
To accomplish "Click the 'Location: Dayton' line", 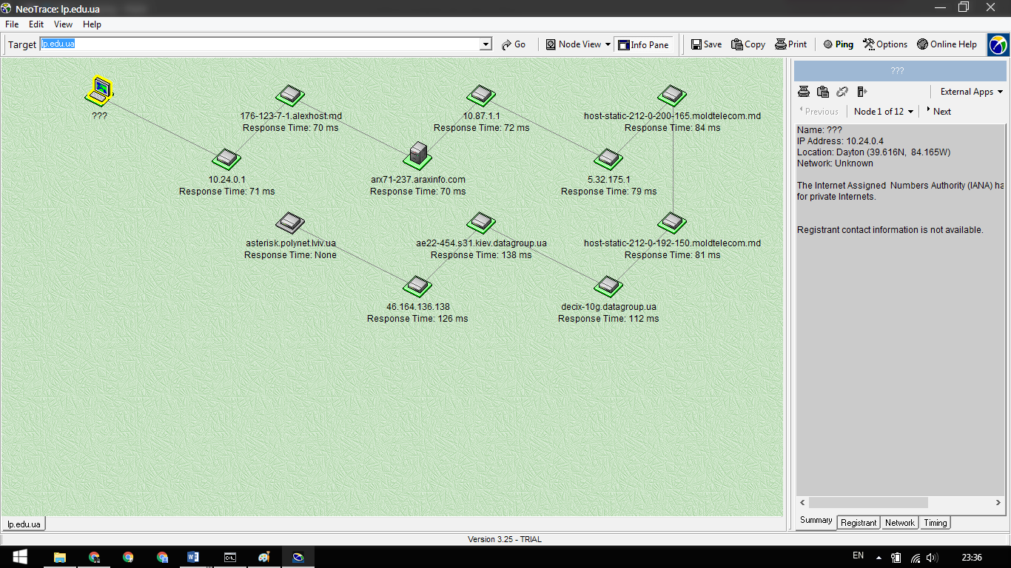I will click(873, 152).
